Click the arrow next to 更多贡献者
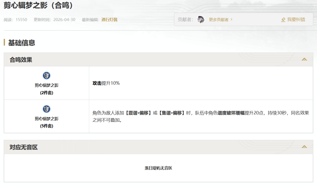The width and height of the screenshot is (317, 188). click(232, 19)
